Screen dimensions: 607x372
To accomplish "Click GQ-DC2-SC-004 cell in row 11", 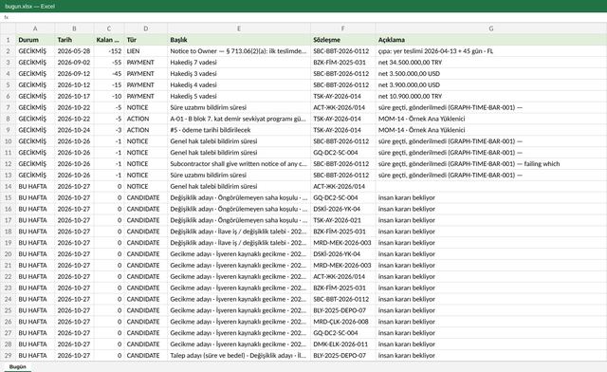I will (x=343, y=153).
